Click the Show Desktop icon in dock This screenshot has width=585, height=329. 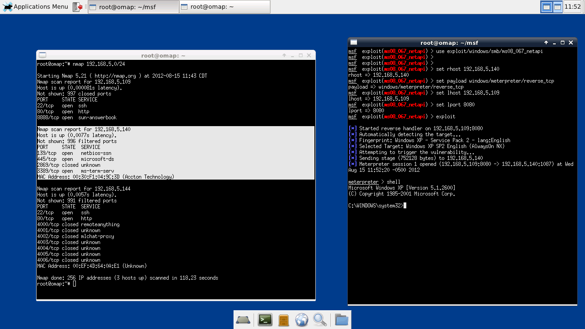(243, 320)
